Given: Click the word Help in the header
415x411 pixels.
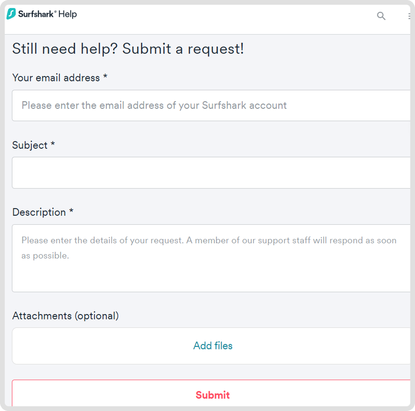Looking at the screenshot, I should (x=67, y=14).
